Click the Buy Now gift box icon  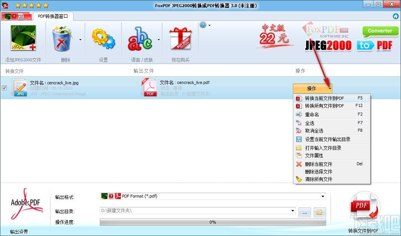(180, 38)
